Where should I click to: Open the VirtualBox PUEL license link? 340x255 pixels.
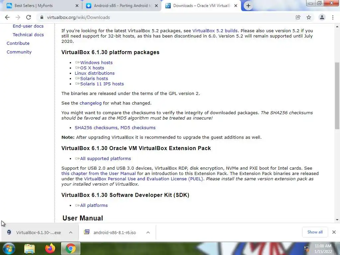(x=143, y=179)
